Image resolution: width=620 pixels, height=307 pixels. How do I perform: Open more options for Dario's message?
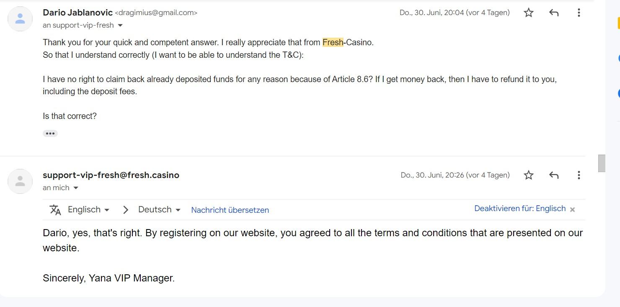tap(579, 13)
